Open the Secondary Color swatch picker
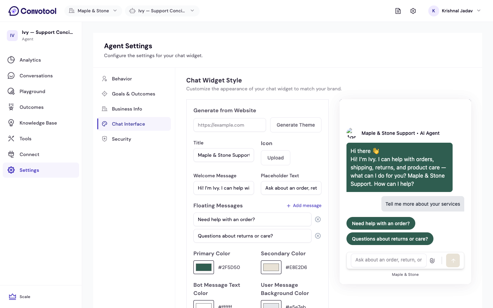 point(271,267)
